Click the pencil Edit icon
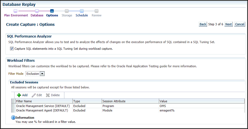 coord(34,95)
